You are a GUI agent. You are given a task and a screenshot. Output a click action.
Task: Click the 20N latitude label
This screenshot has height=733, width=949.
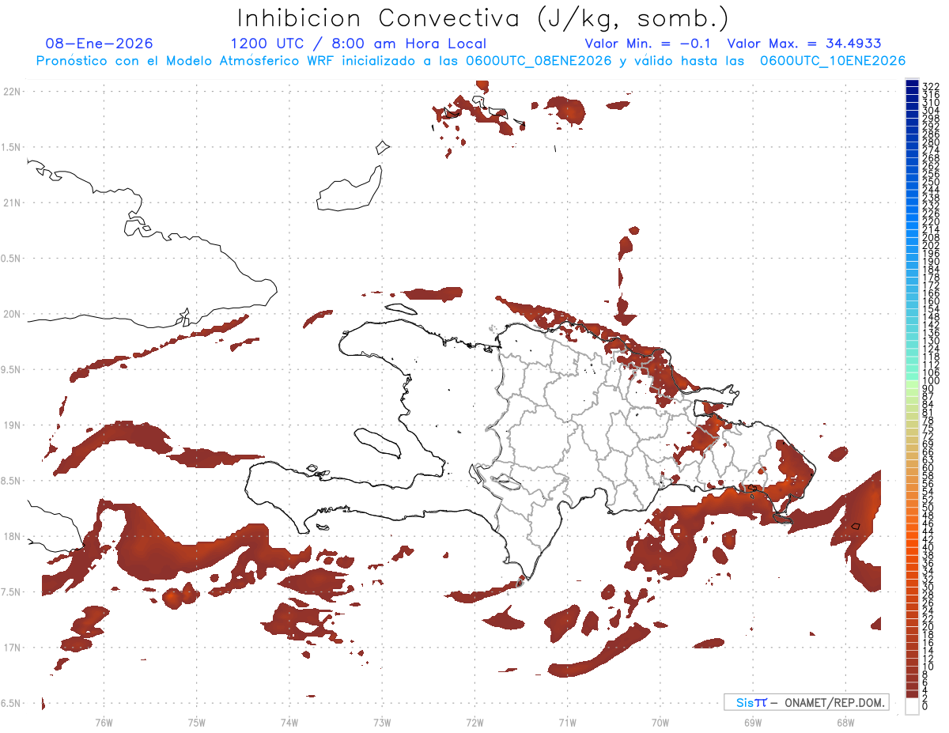(11, 314)
